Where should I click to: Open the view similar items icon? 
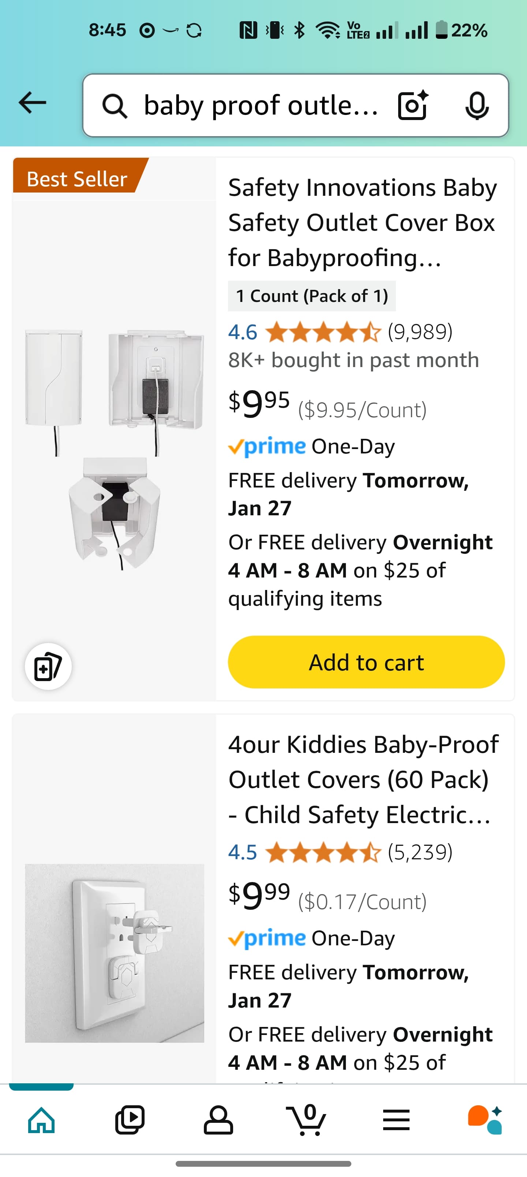48,666
